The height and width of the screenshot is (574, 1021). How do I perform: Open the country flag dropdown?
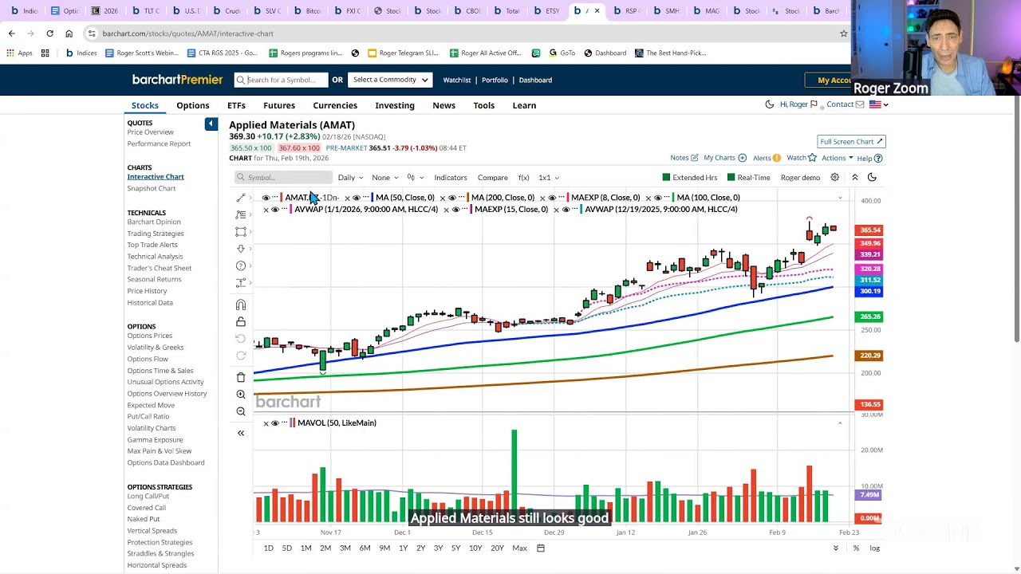pyautogui.click(x=878, y=104)
